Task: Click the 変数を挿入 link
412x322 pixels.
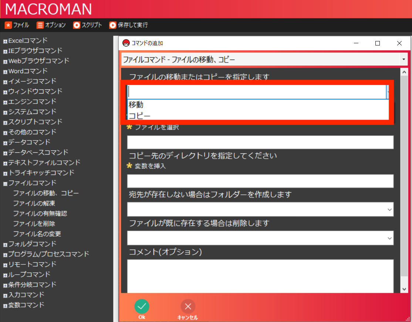Action: [150, 166]
